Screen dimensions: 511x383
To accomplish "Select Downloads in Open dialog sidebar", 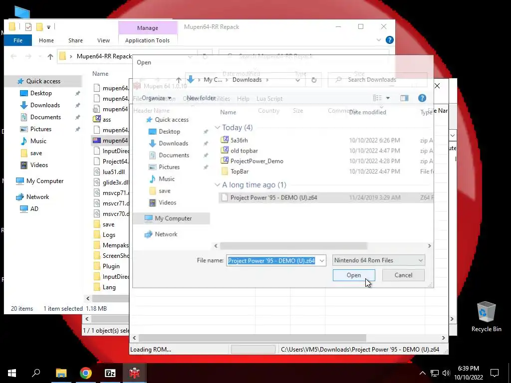I will (173, 143).
